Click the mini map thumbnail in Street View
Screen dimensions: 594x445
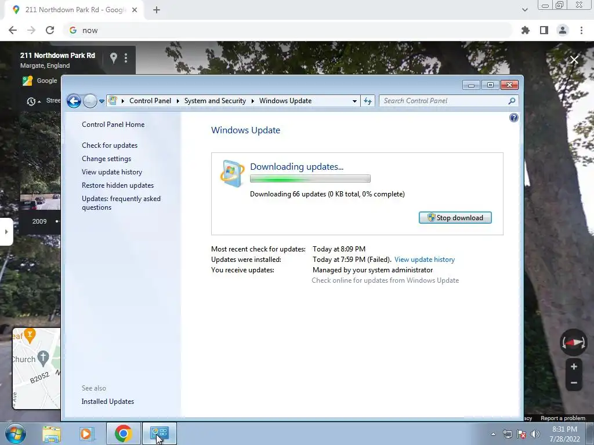click(37, 369)
